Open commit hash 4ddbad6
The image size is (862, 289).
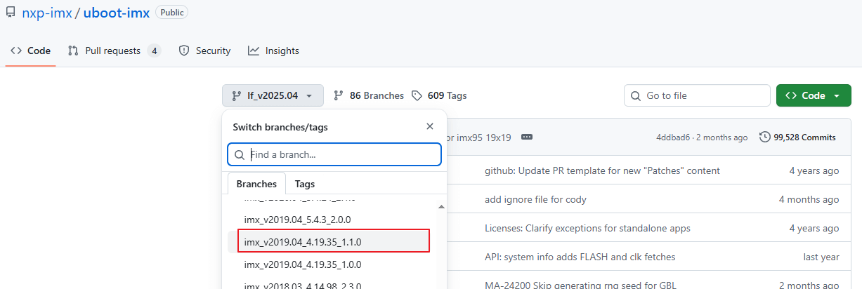click(673, 137)
